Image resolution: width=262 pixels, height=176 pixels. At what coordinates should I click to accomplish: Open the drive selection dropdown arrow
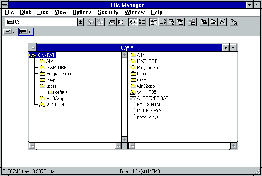(x=80, y=22)
